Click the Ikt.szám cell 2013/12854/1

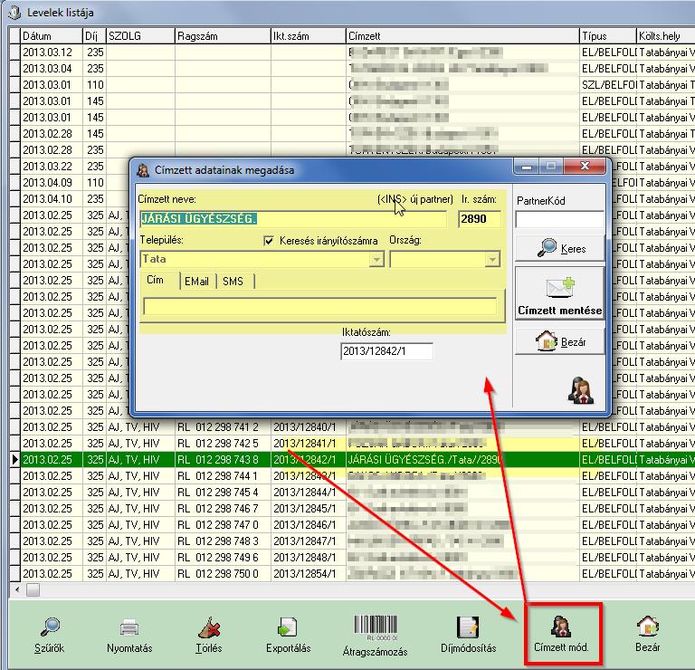click(x=308, y=574)
